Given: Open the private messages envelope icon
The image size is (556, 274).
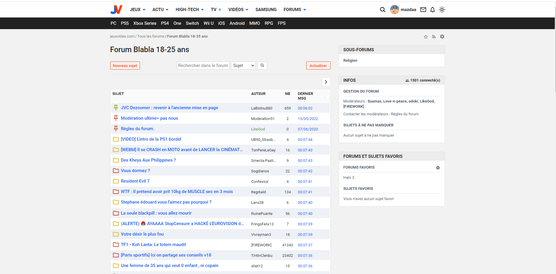Looking at the screenshot, I should [x=423, y=10].
